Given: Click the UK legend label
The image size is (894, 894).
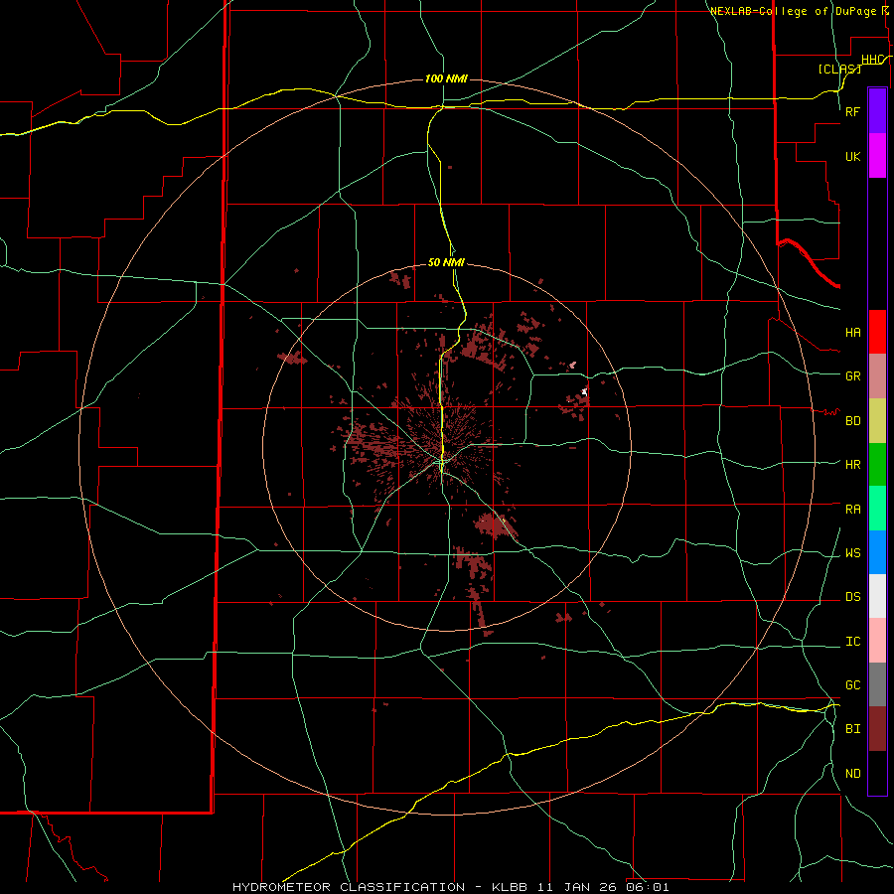Looking at the screenshot, I should 853,156.
